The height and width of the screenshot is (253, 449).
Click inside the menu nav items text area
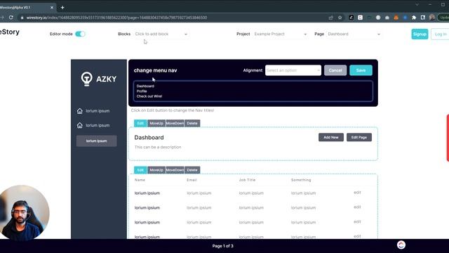coord(253,91)
